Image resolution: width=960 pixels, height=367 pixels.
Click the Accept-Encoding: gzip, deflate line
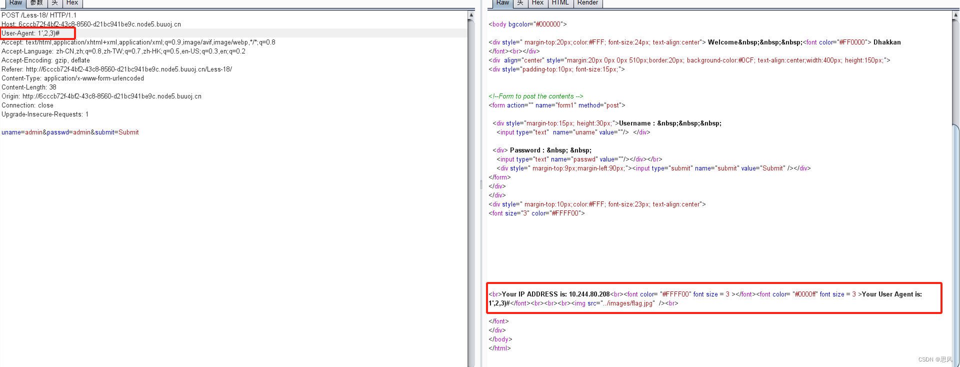pos(45,60)
